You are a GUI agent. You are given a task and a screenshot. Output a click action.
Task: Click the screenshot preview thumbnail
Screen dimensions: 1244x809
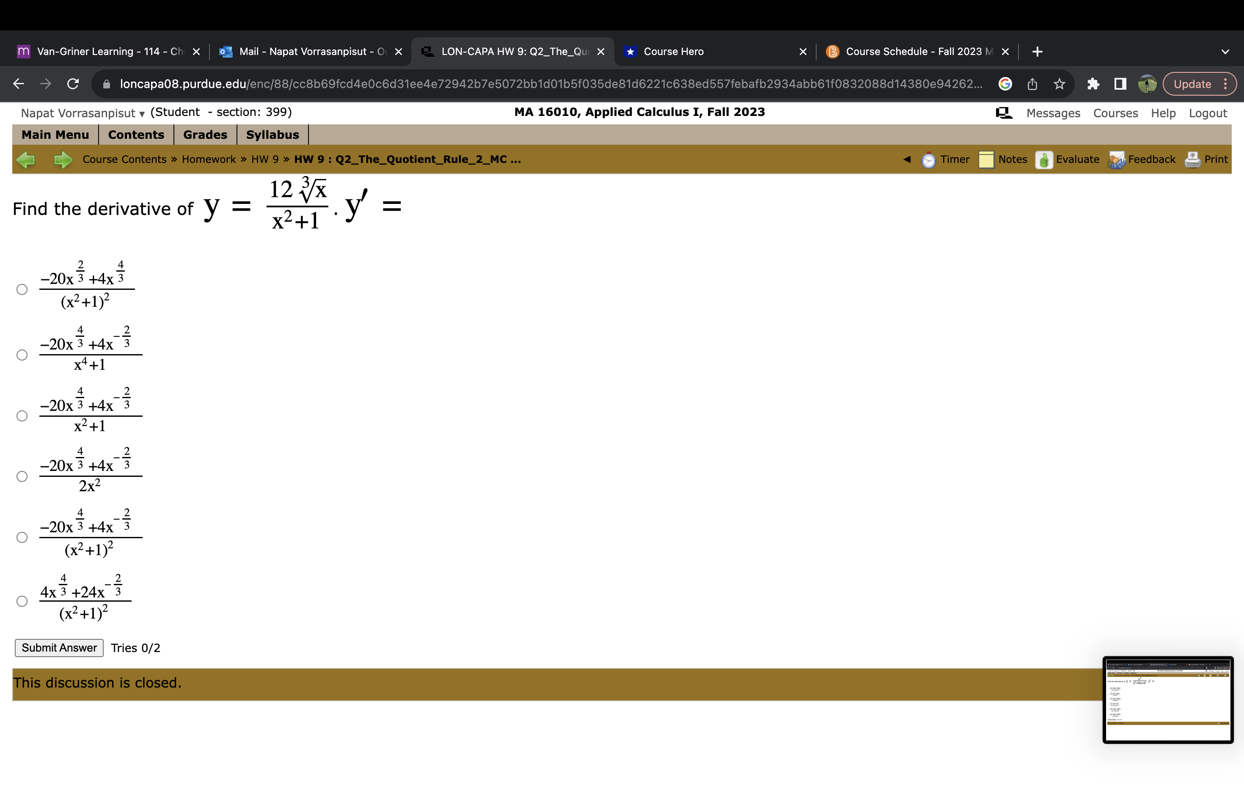click(1168, 700)
